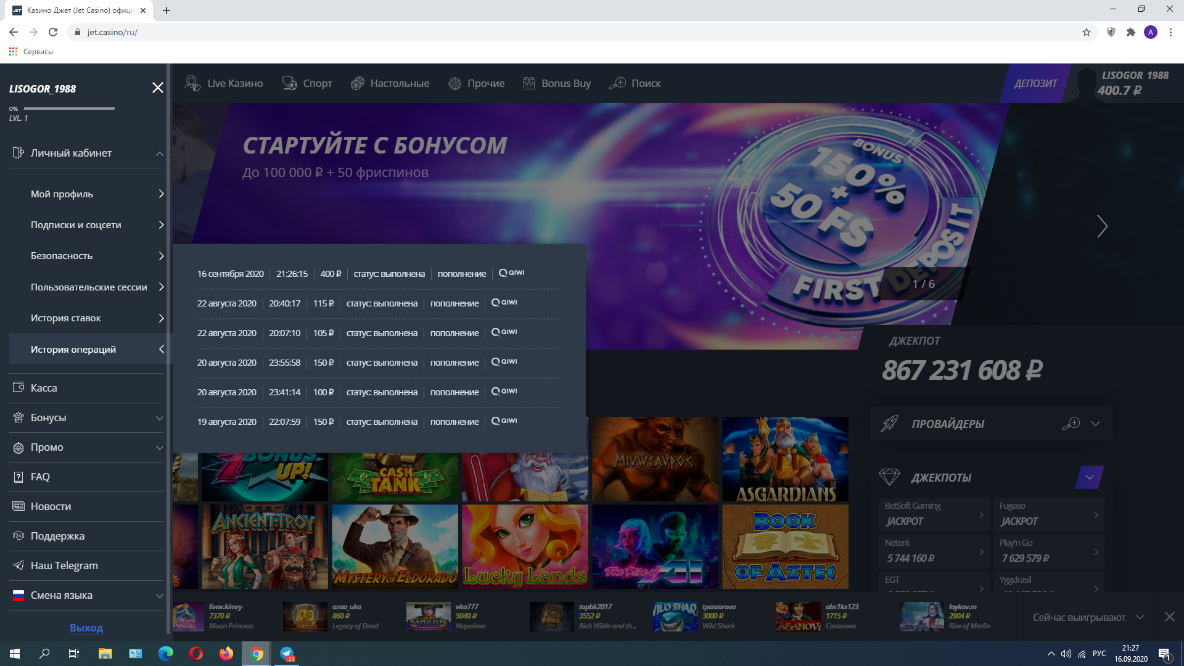
Task: Go to next banner slide arrow
Action: pyautogui.click(x=1102, y=226)
